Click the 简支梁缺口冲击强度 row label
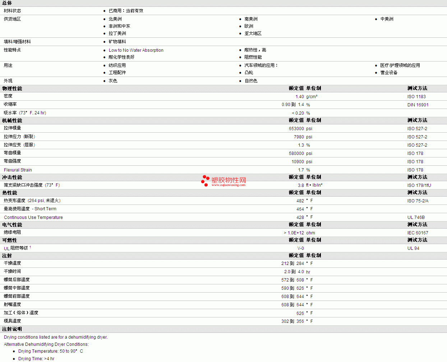The image size is (447, 362). tap(32, 185)
